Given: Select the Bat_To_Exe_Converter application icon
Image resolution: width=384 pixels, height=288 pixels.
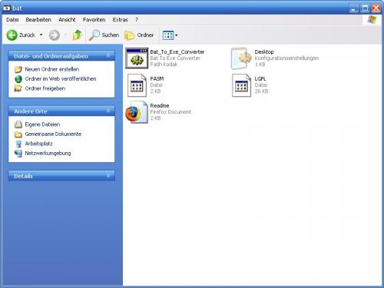Looking at the screenshot, I should (137, 58).
